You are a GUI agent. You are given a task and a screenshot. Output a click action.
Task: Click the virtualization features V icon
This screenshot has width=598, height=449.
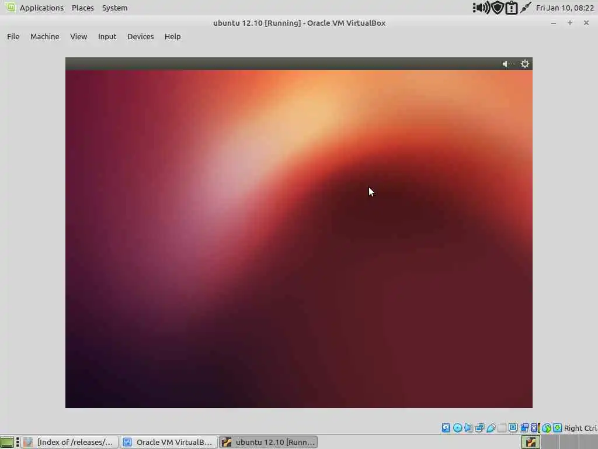(x=535, y=428)
